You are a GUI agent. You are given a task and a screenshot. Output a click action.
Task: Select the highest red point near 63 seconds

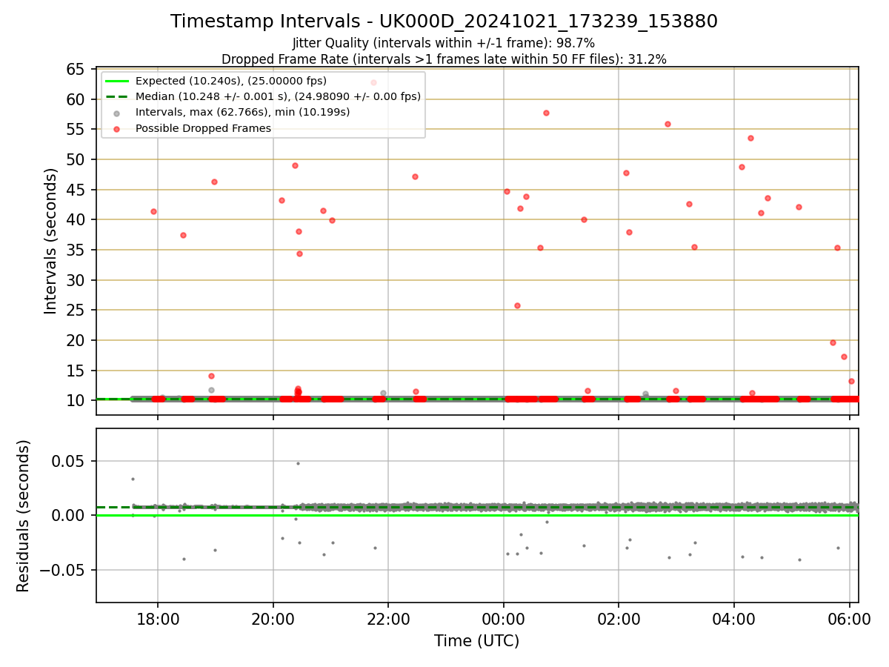pyautogui.click(x=373, y=82)
